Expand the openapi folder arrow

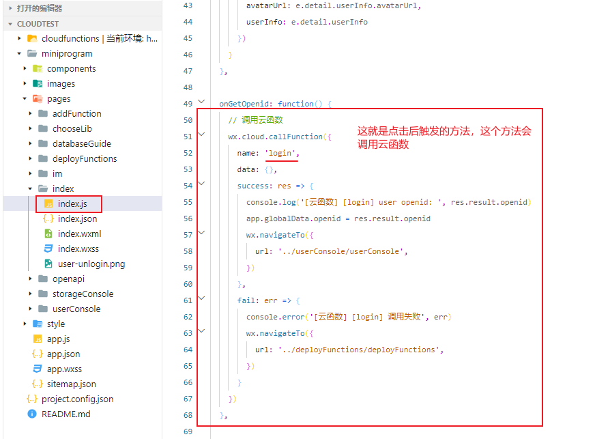pyautogui.click(x=30, y=279)
